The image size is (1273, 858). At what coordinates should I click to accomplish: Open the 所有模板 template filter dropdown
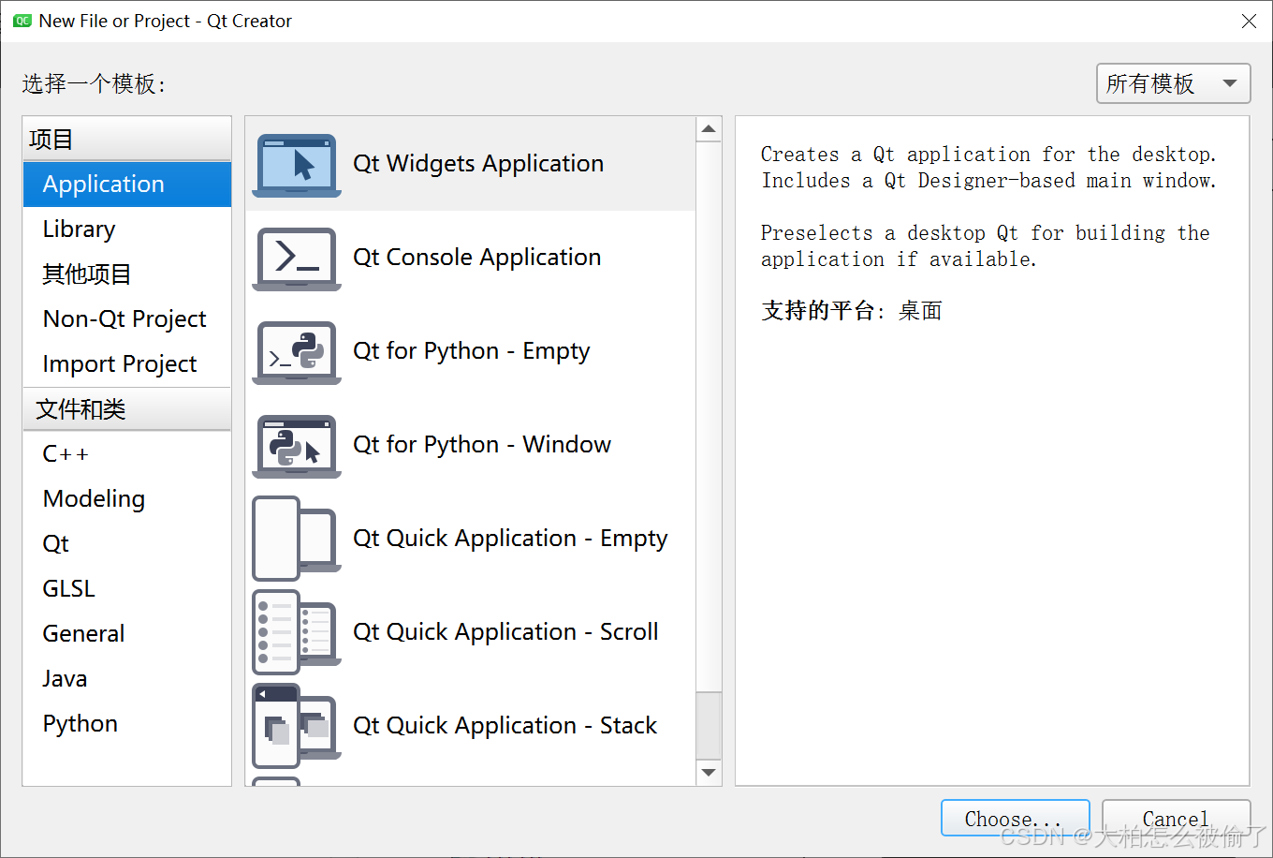tap(1173, 84)
